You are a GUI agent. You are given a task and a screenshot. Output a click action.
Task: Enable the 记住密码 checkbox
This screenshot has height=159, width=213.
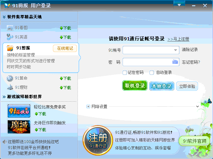click(124, 73)
